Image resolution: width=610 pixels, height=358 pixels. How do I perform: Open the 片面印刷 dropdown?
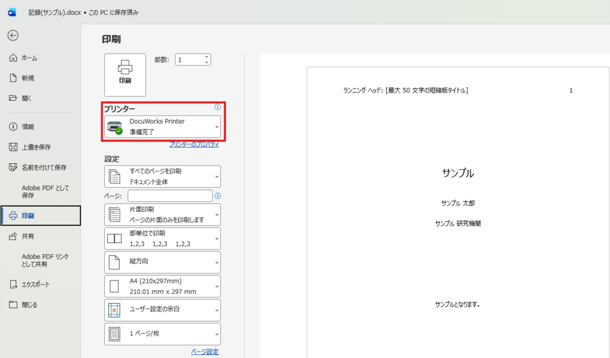click(x=163, y=214)
